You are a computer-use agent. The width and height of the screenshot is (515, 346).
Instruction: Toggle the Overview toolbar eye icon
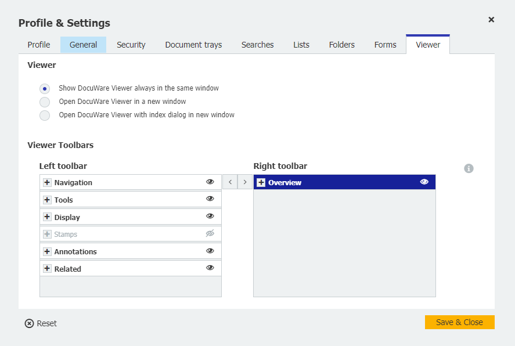point(424,182)
